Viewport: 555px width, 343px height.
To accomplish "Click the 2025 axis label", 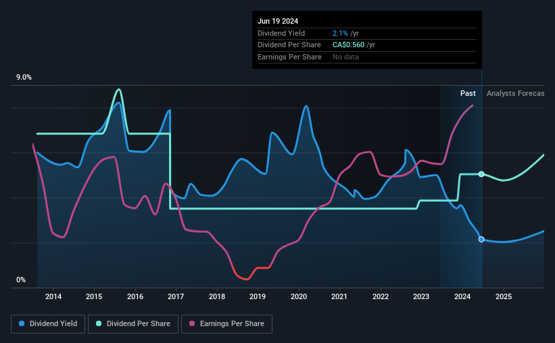I will (504, 296).
